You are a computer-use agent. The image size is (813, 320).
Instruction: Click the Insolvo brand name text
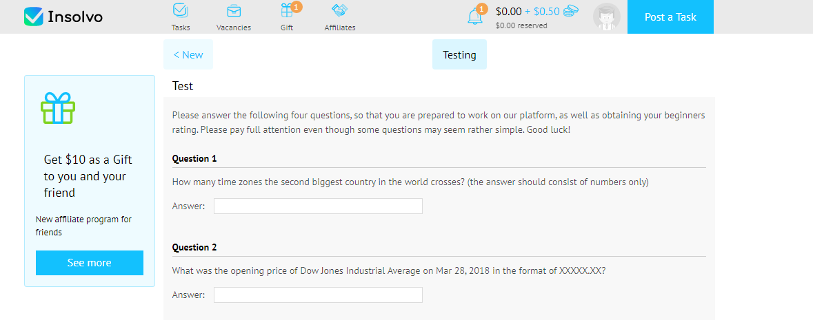pyautogui.click(x=75, y=17)
